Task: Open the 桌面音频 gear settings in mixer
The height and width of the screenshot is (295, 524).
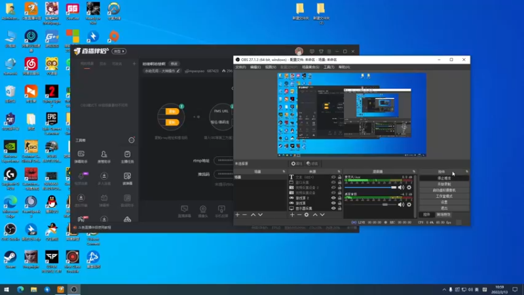Action: (409, 205)
